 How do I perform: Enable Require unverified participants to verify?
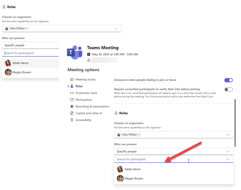229,90
